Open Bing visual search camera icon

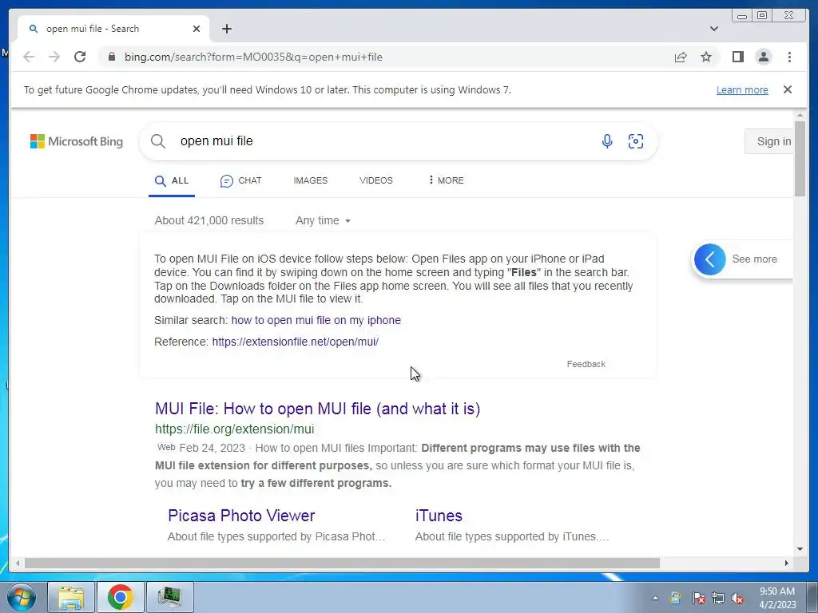click(635, 141)
